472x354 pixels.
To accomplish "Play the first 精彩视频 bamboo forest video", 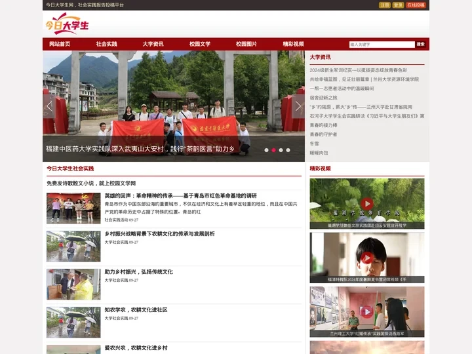I will (x=367, y=203).
